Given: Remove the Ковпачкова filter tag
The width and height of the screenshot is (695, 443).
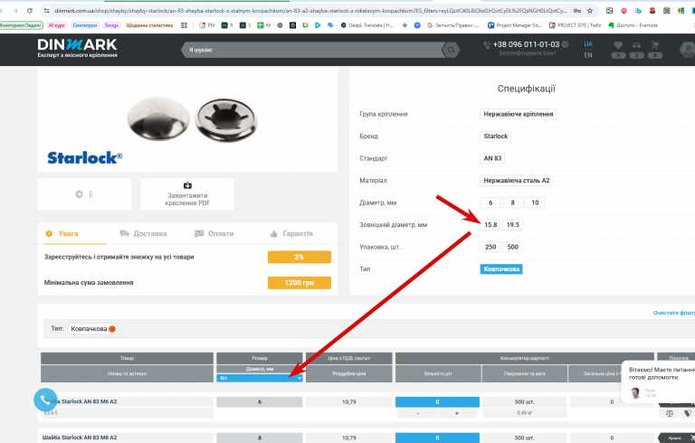Looking at the screenshot, I should (x=112, y=329).
